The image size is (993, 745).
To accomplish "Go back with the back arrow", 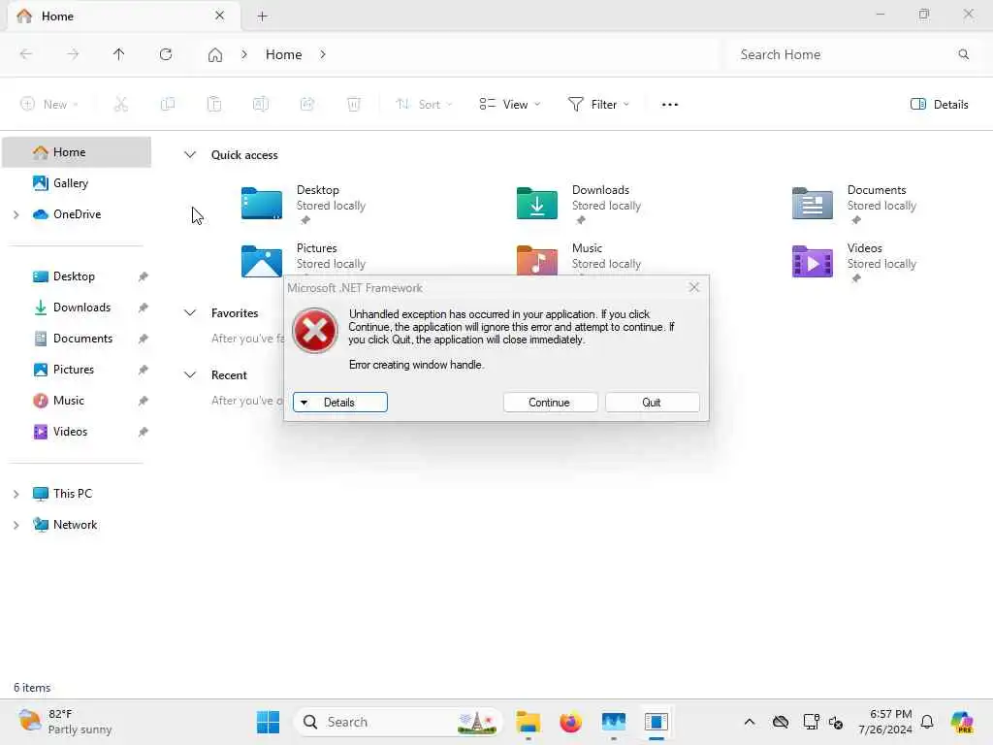I will 26,54.
